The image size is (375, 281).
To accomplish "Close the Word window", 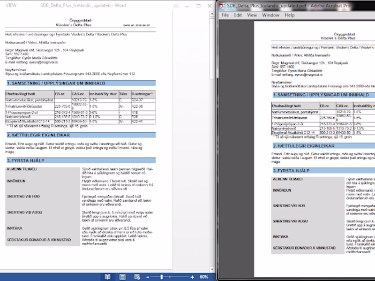I will 210,6.
